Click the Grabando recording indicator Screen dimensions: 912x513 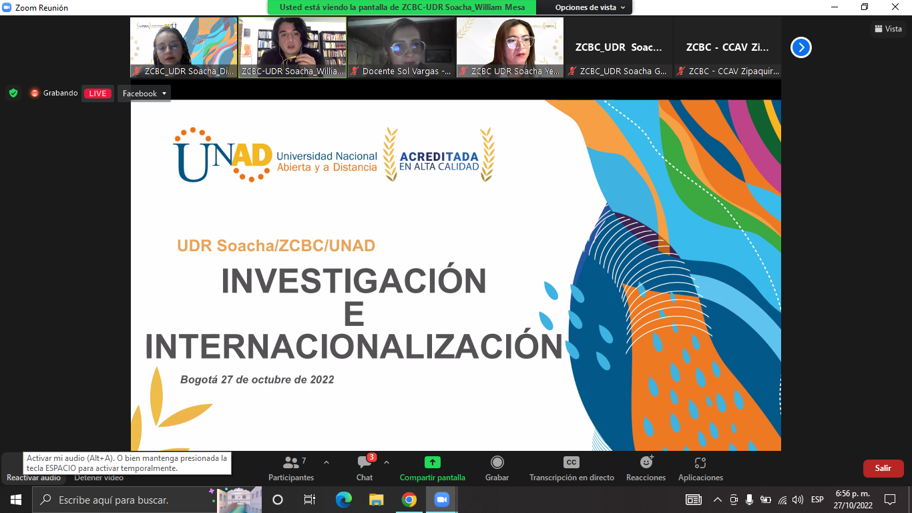(53, 93)
